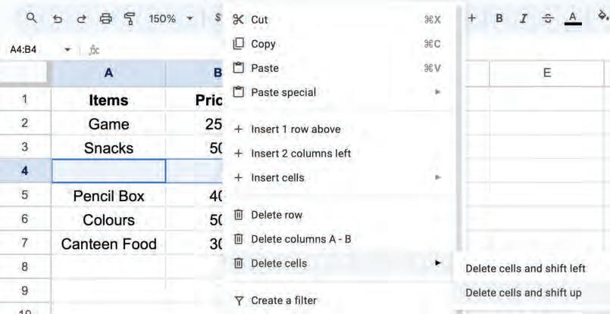Choose Cut from the context menu
The image size is (610, 314).
[259, 20]
